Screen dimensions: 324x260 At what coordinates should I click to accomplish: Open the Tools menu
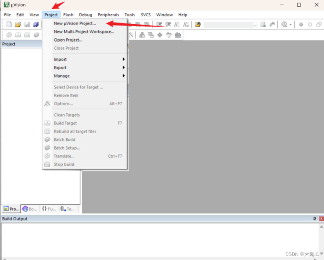point(130,15)
